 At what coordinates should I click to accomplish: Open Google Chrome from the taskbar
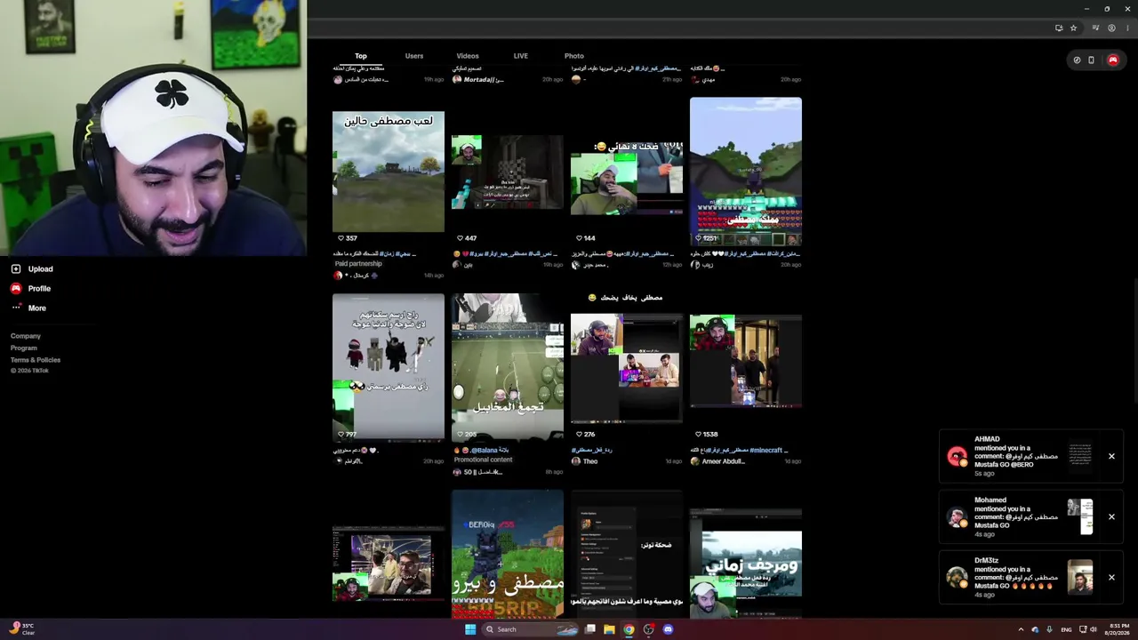(629, 629)
